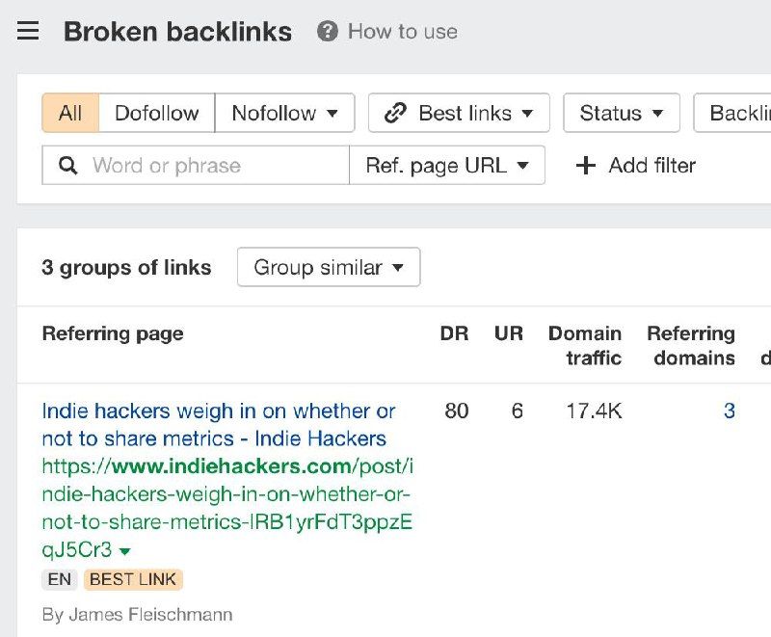Sort by the Domain traffic column
771x637 pixels.
point(584,345)
